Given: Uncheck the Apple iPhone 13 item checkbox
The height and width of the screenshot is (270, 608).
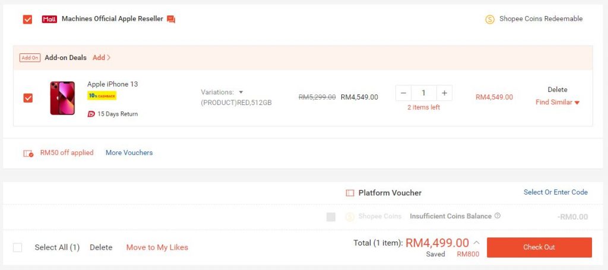Looking at the screenshot, I should (28, 98).
